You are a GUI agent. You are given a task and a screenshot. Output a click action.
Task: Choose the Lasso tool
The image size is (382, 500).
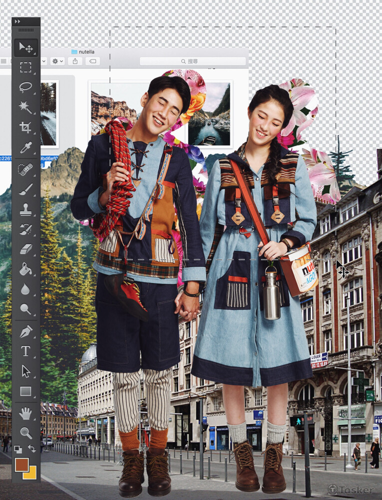click(25, 87)
